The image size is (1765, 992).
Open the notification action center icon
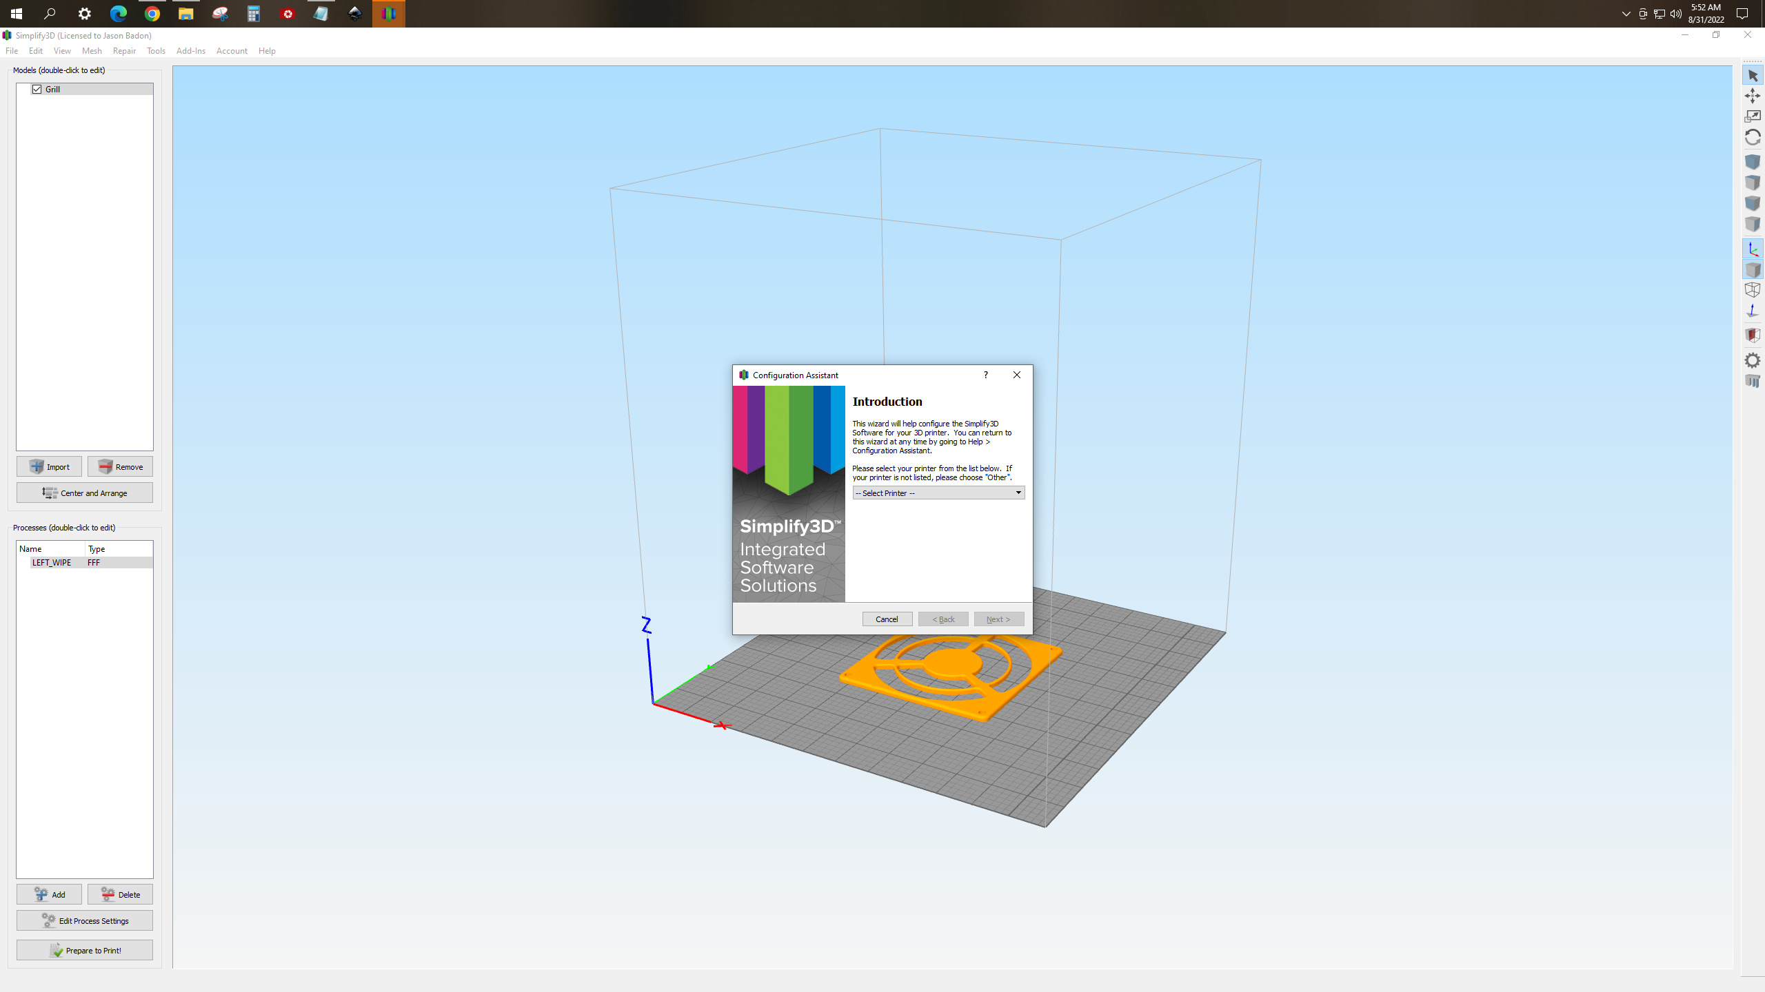pos(1742,14)
